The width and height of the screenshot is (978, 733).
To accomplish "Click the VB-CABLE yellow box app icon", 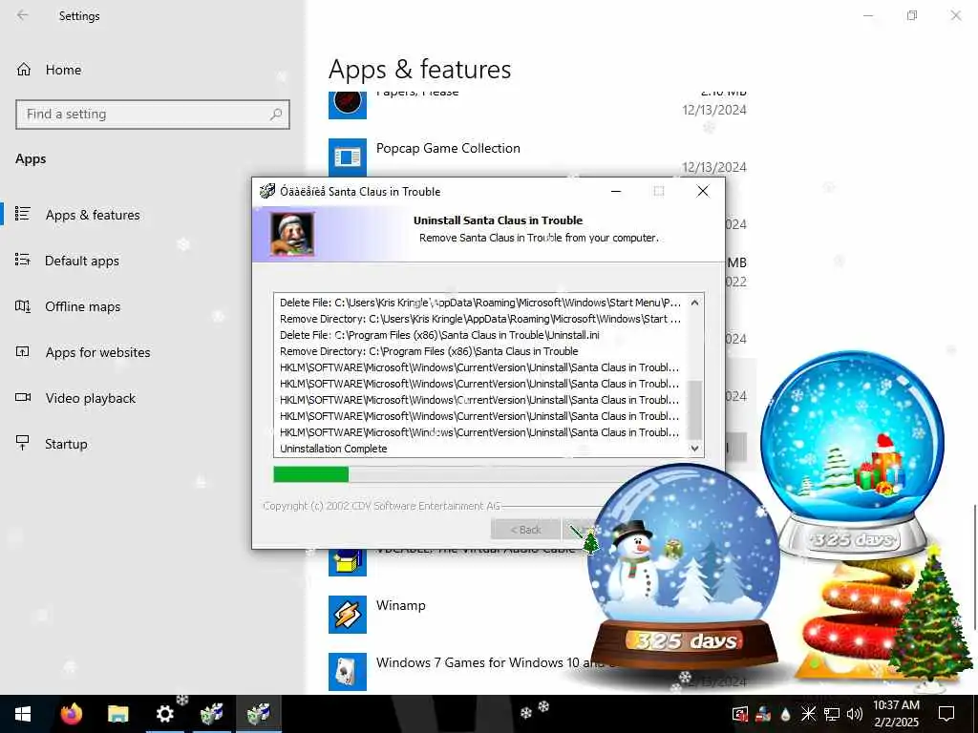I will (x=348, y=562).
